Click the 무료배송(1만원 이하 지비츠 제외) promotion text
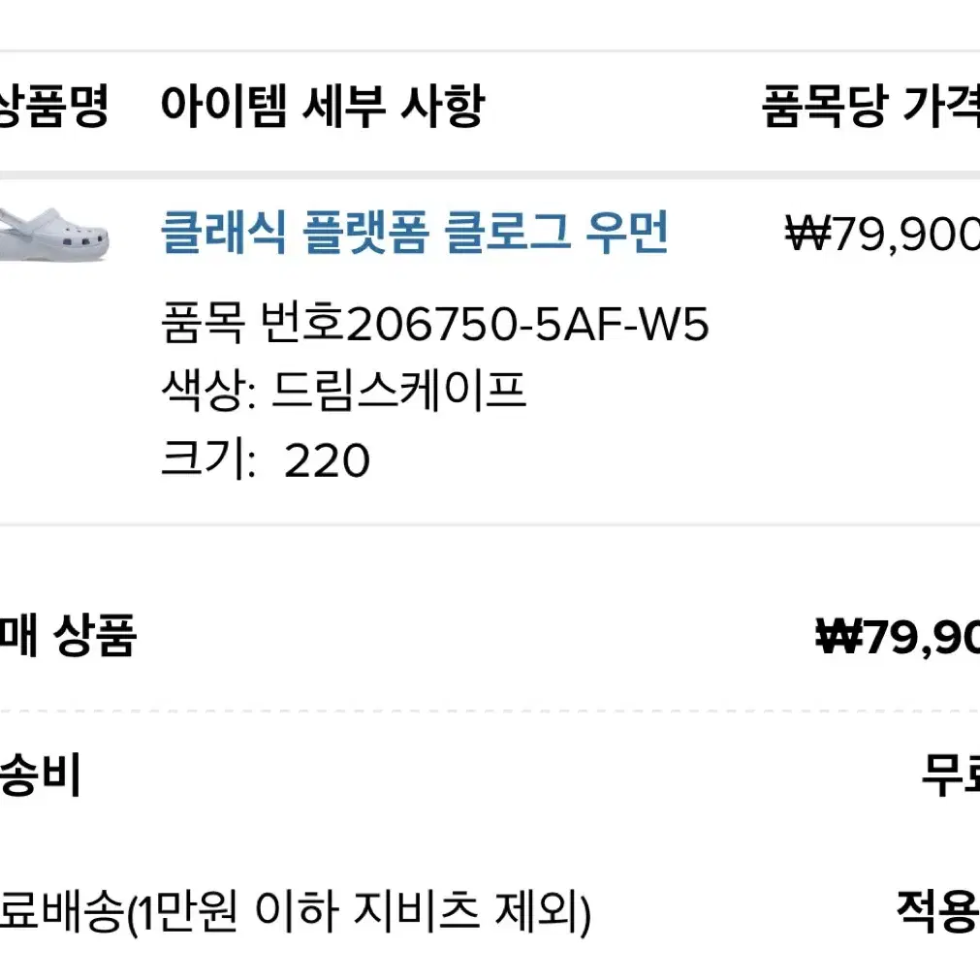Viewport: 980px width, 980px height. tap(295, 912)
